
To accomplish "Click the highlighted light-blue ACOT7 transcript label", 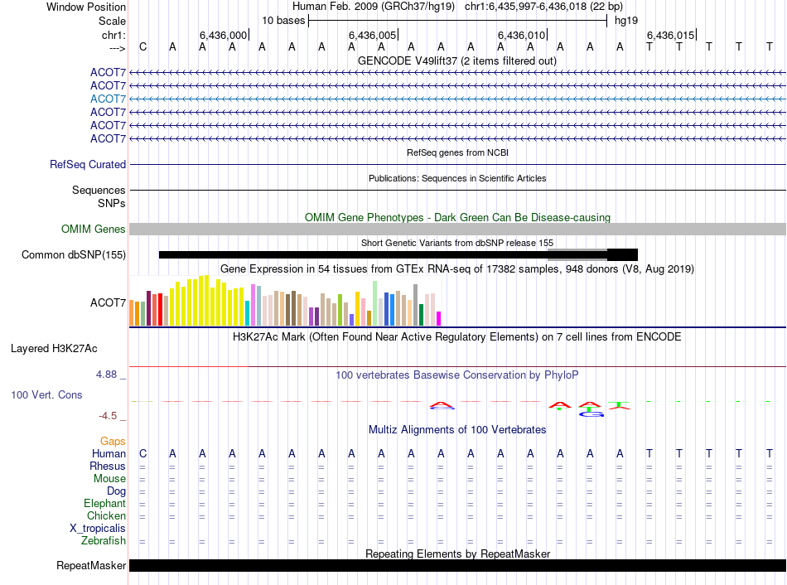I will click(108, 99).
